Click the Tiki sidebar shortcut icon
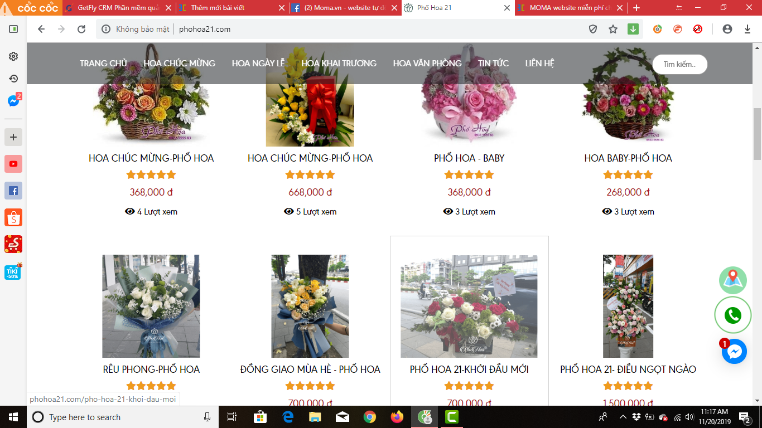The height and width of the screenshot is (428, 762). (13, 271)
